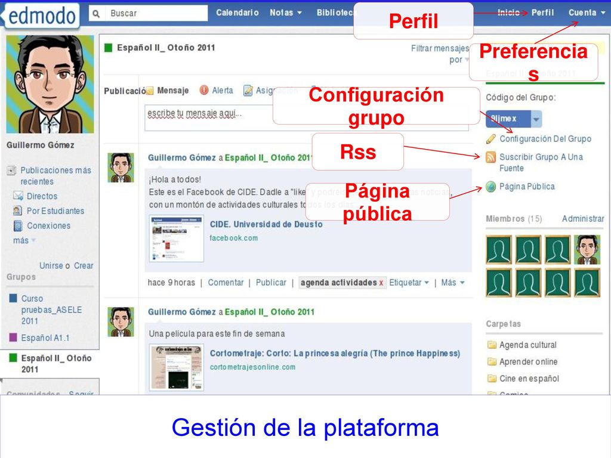This screenshot has height=458, width=611.
Task: Open cortometrajesonline.com link
Action: click(252, 367)
